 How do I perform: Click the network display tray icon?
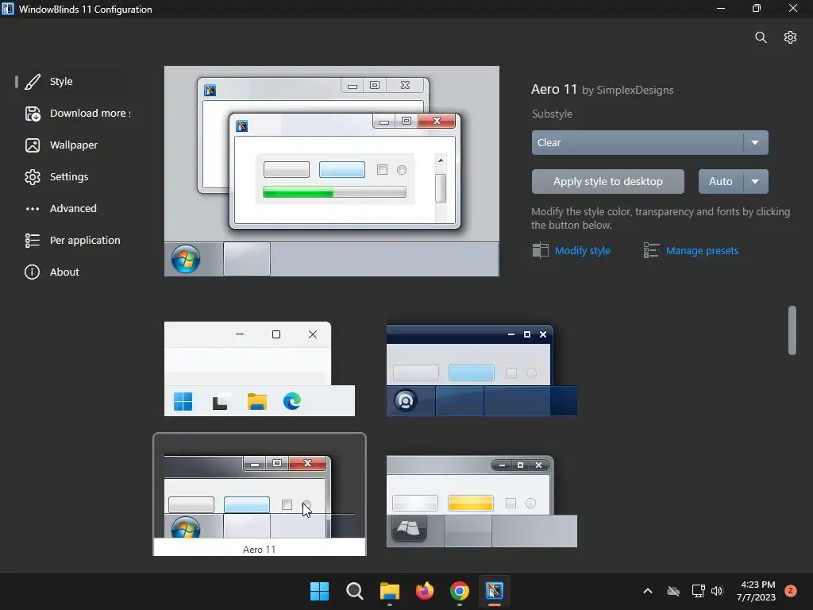click(x=698, y=591)
